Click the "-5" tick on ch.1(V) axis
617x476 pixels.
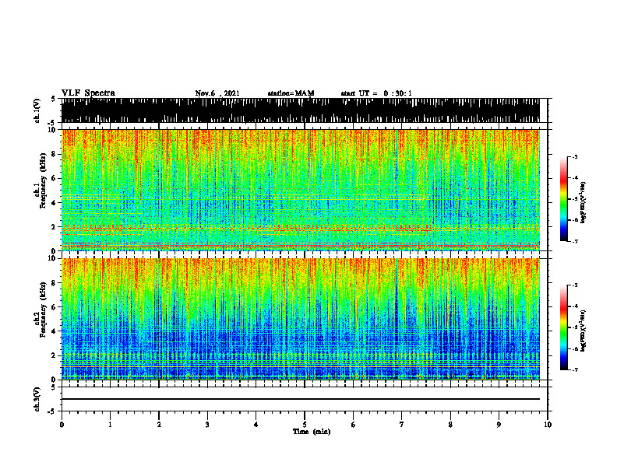pos(52,122)
